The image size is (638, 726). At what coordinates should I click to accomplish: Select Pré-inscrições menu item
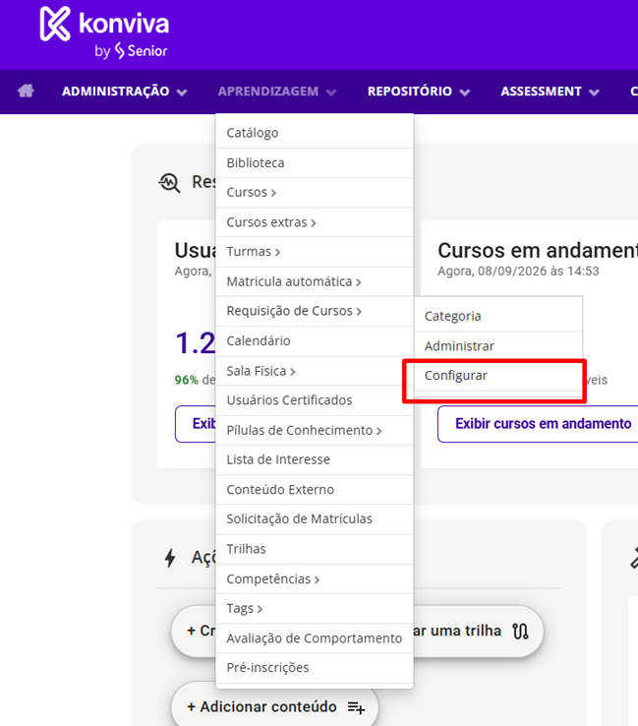315,668
